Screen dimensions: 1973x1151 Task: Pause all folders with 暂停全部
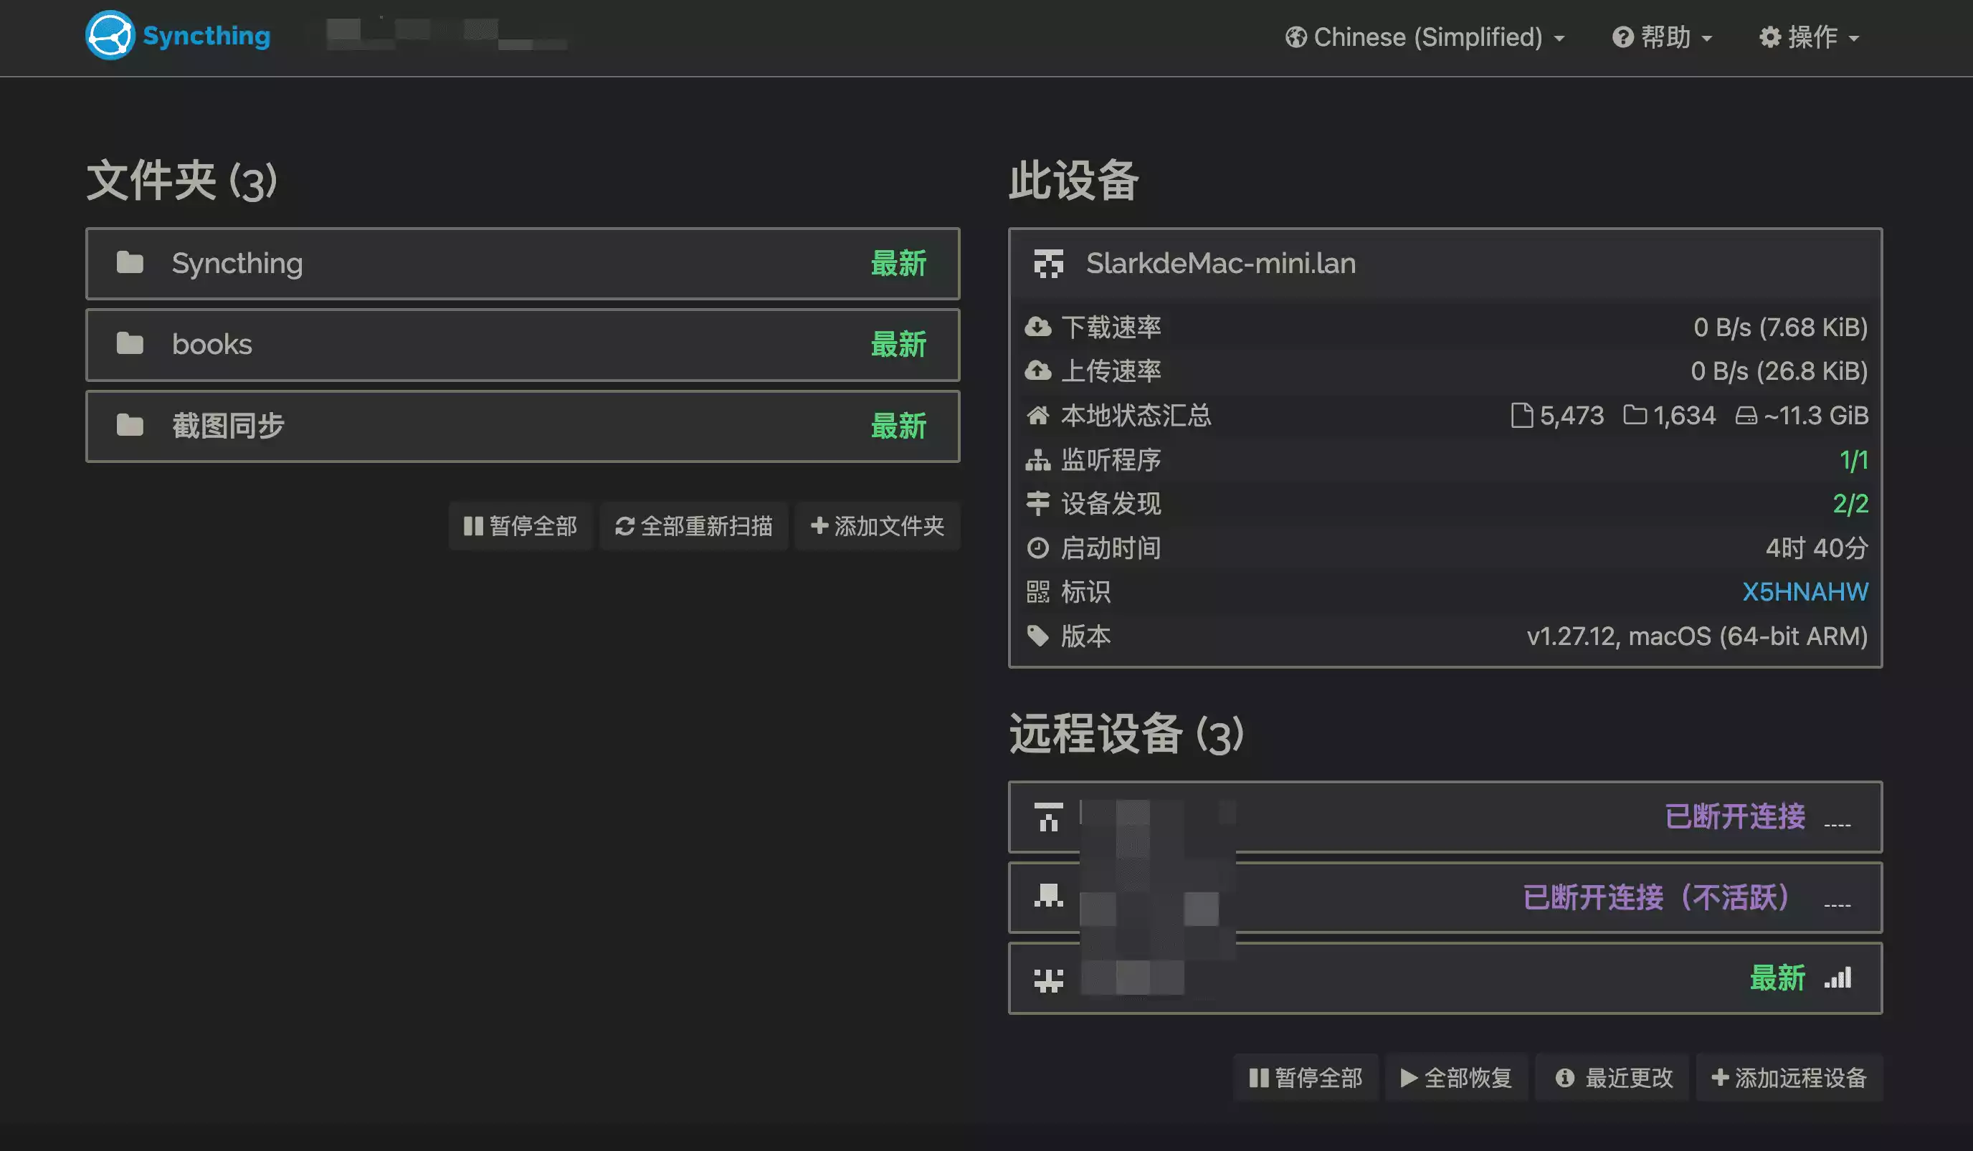coord(520,526)
